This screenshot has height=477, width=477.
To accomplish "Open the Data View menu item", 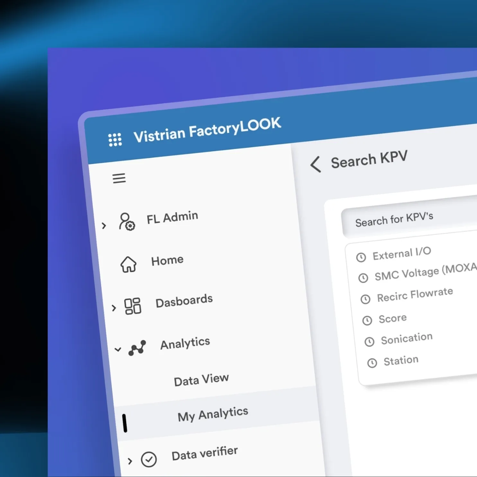I will 201,380.
